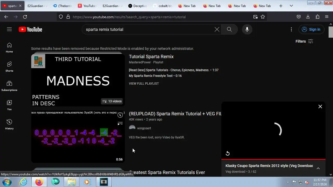Open wingosert channel avatar
Viewport: 333px width, 187px height.
132,128
